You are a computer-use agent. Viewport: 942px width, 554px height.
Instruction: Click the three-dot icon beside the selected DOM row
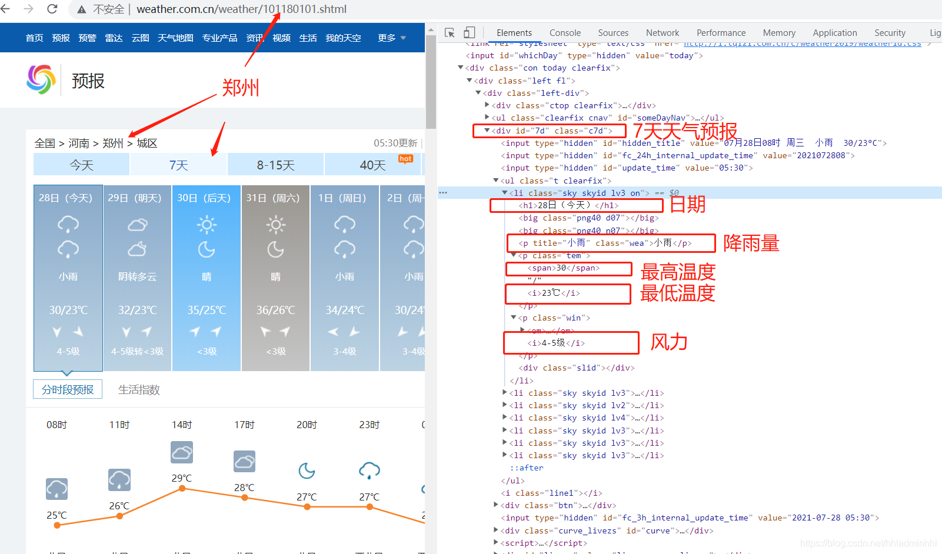[x=443, y=193]
